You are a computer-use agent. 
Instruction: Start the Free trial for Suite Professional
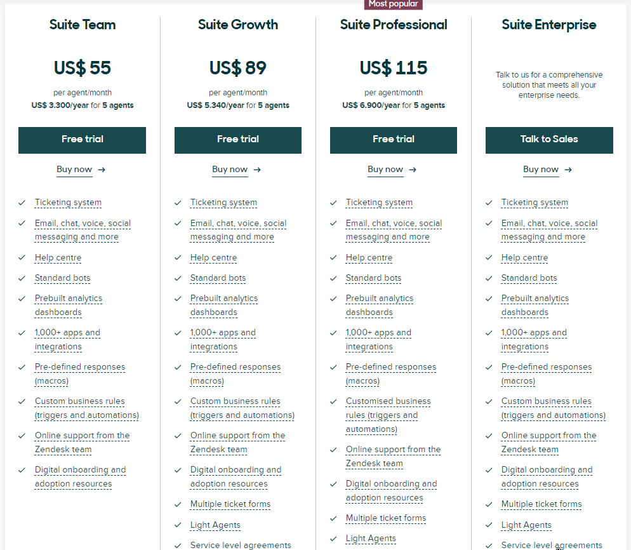[x=394, y=140]
